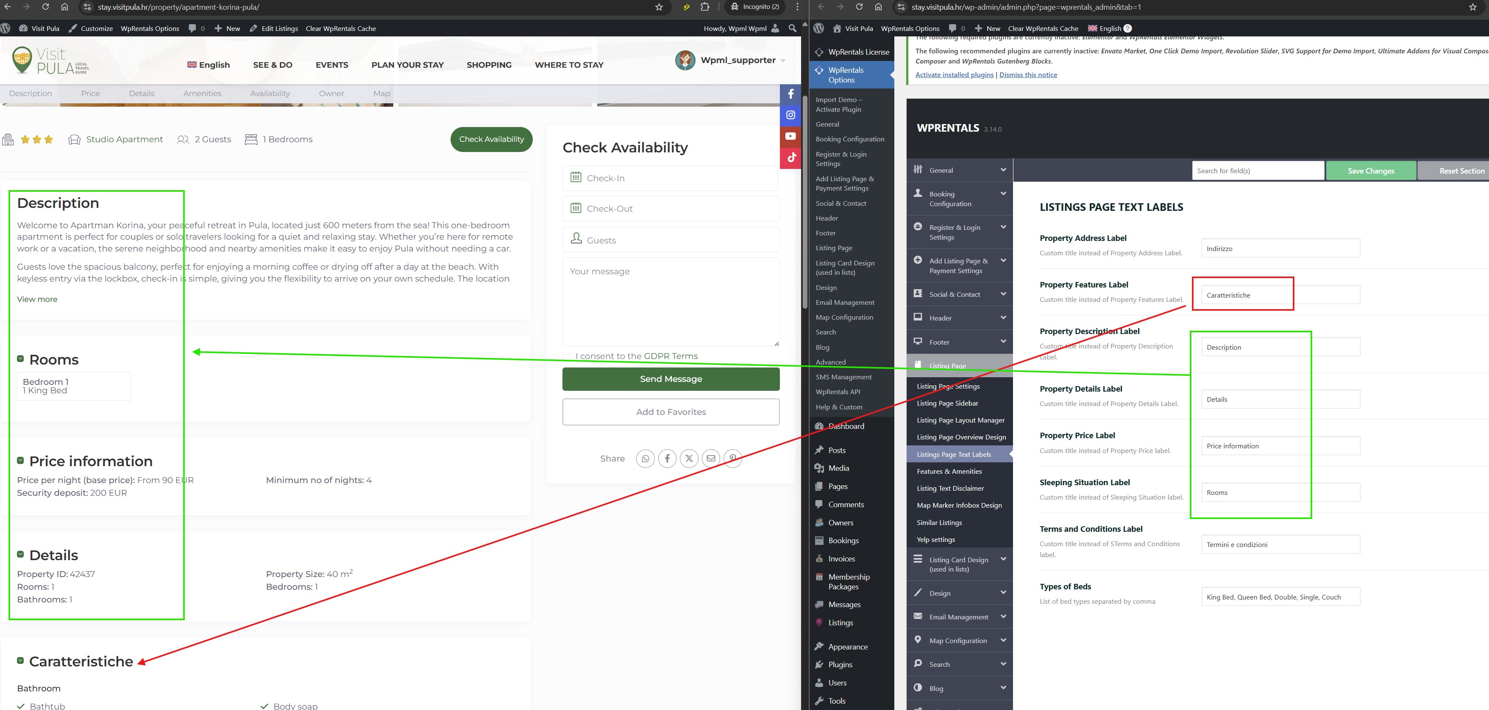The height and width of the screenshot is (710, 1489).
Task: Click the Reset Section button
Action: point(1454,171)
